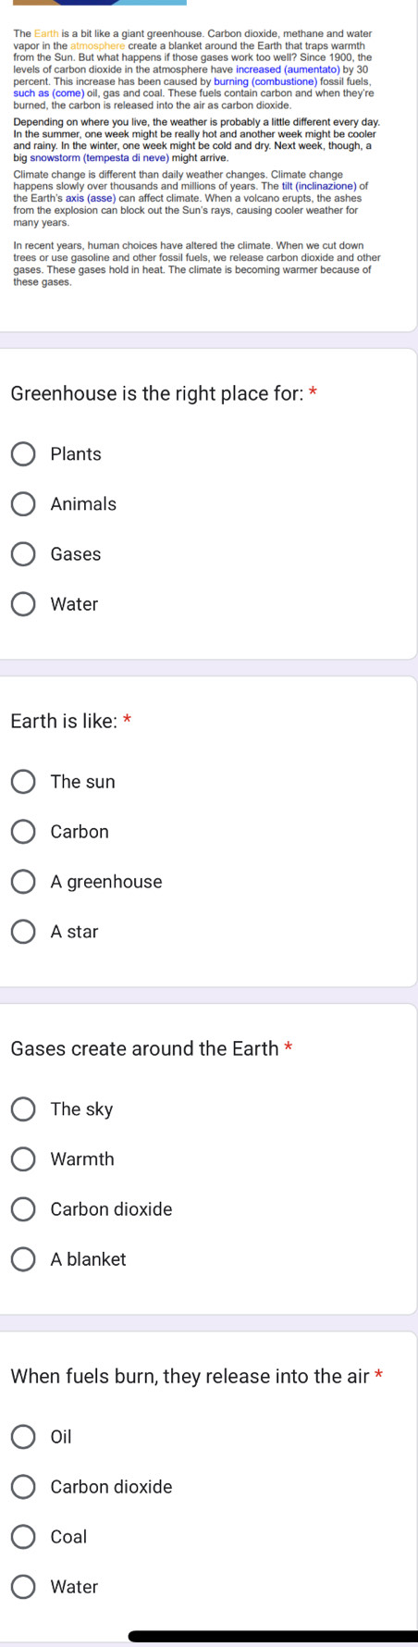Click the highlighted word atmosphere in passage
The width and height of the screenshot is (418, 1647).
click(x=97, y=45)
